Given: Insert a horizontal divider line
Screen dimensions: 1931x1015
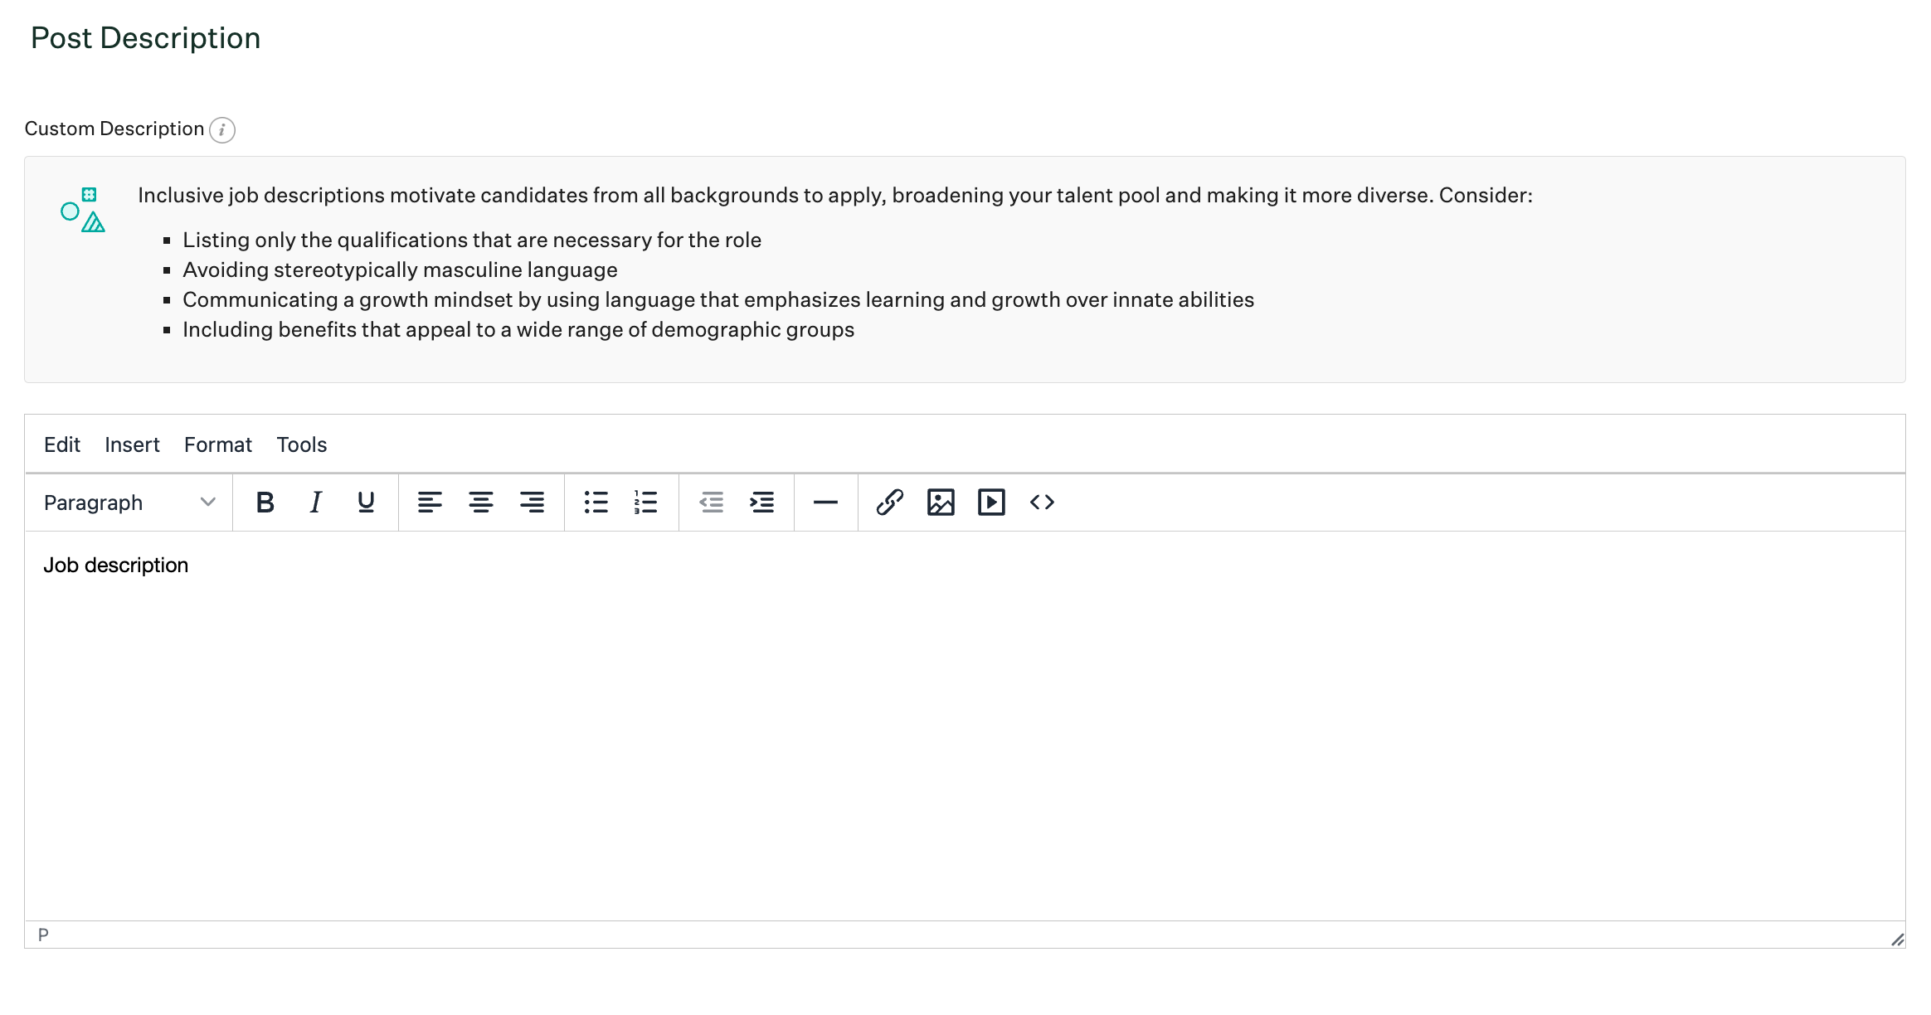Looking at the screenshot, I should pos(826,502).
